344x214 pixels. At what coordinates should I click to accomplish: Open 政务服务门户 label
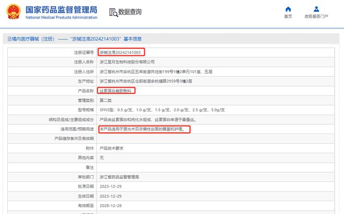[316, 17]
